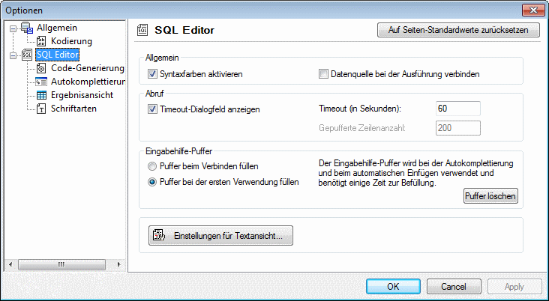Screen dimensions: 549x301
Task: Toggle the Syntaxfarben aktivieren checkbox
Action: [x=153, y=74]
